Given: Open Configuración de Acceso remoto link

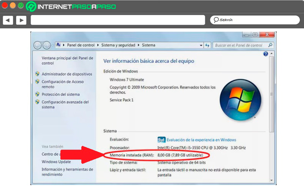Looking at the screenshot, I should coord(63,84).
